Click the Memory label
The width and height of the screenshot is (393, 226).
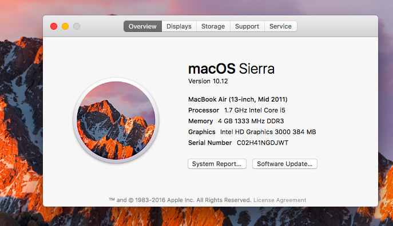201,121
